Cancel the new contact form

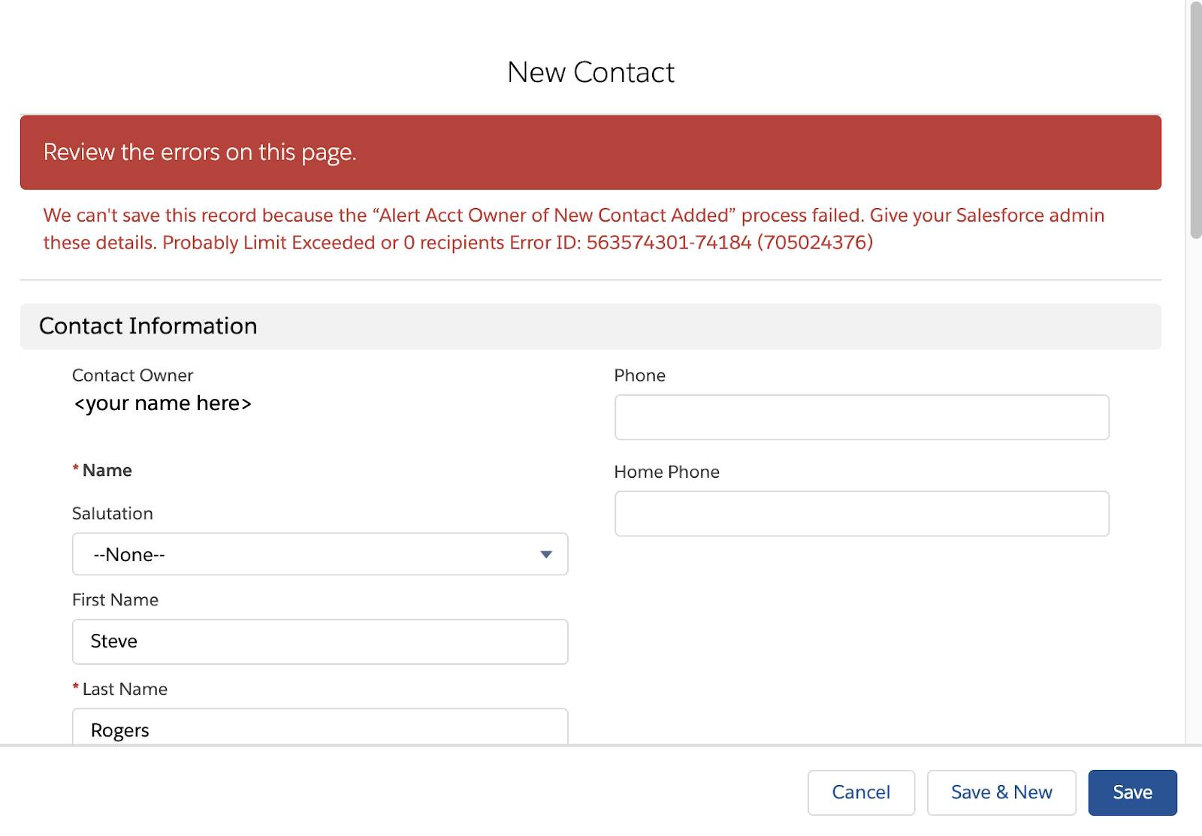click(x=861, y=792)
